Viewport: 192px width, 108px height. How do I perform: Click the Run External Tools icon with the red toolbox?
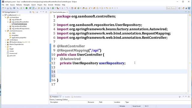58,8
